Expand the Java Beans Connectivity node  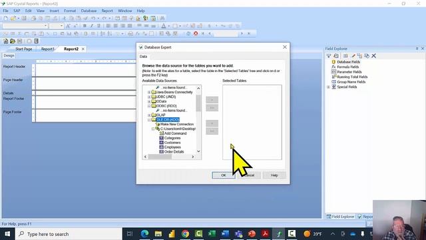tap(149, 92)
